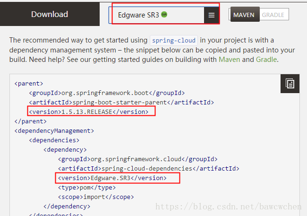Click the org.springframework.boot groupId line

coord(107,93)
